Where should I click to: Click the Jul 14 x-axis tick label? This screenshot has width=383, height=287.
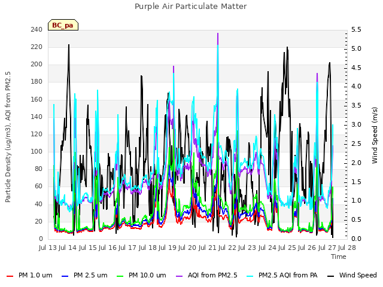tap(68, 248)
